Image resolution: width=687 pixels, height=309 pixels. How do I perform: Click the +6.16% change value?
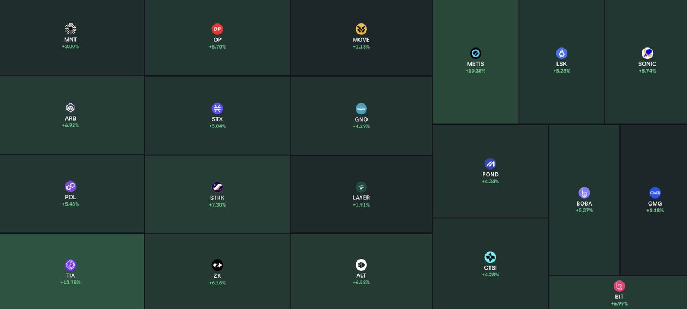tap(217, 283)
